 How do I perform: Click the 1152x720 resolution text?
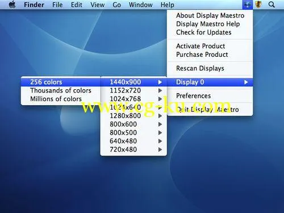[x=126, y=90]
